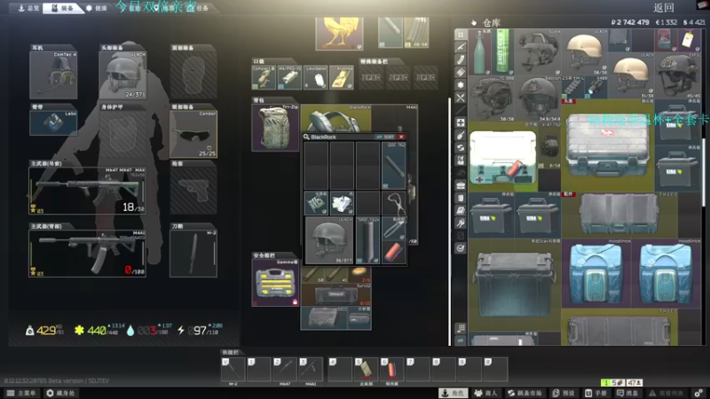The image size is (710, 399).
Task: Filter stash by medical cross icon
Action: click(x=461, y=122)
